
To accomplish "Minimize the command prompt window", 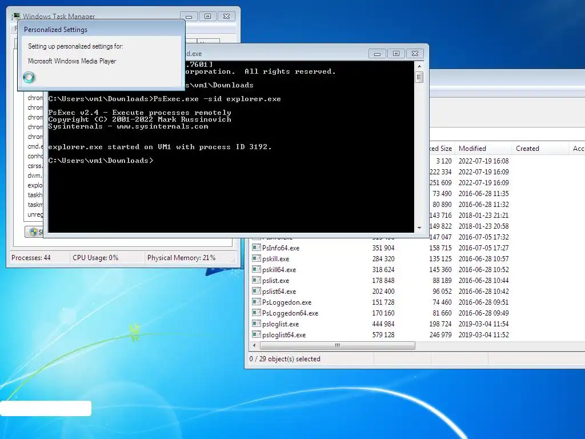I will (377, 54).
